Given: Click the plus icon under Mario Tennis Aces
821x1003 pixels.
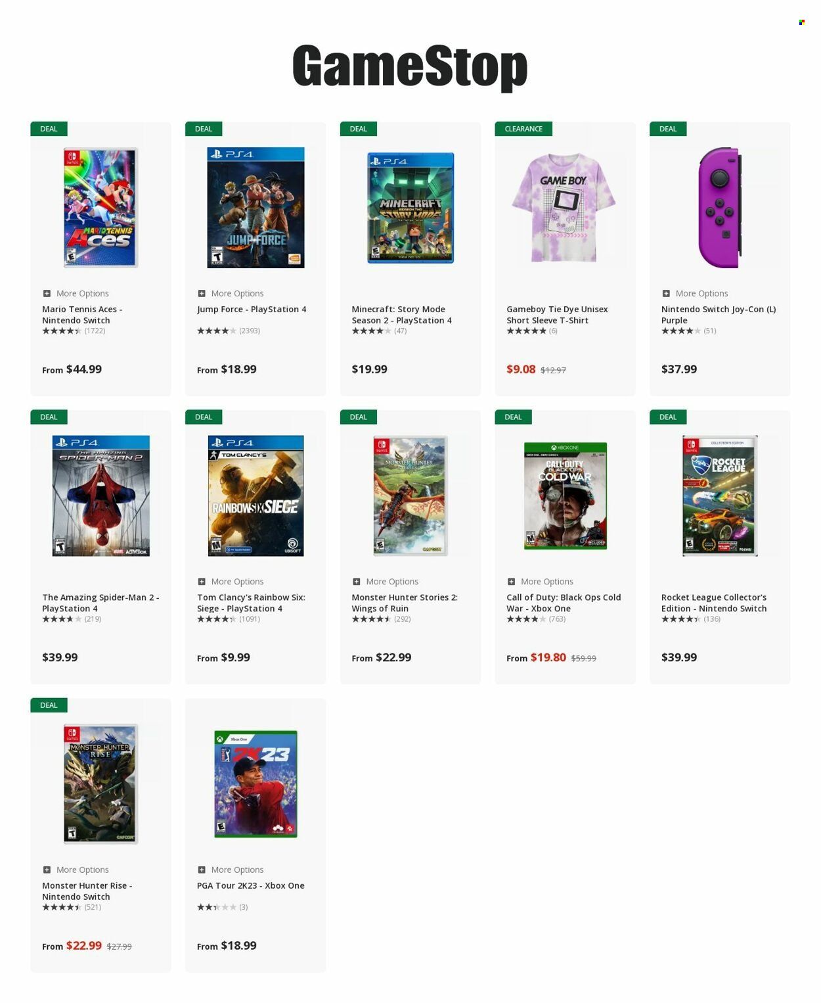Looking at the screenshot, I should 47,293.
